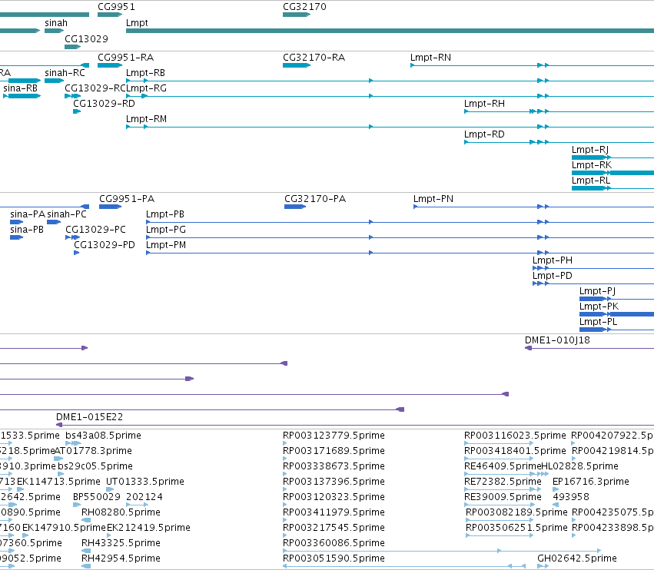Click the RH43325.5prime EST label
The height and width of the screenshot is (570, 654).
pos(121,543)
